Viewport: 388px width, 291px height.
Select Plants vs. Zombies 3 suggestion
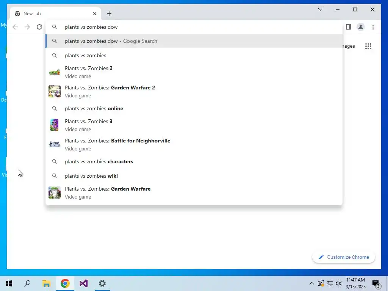pos(194,125)
